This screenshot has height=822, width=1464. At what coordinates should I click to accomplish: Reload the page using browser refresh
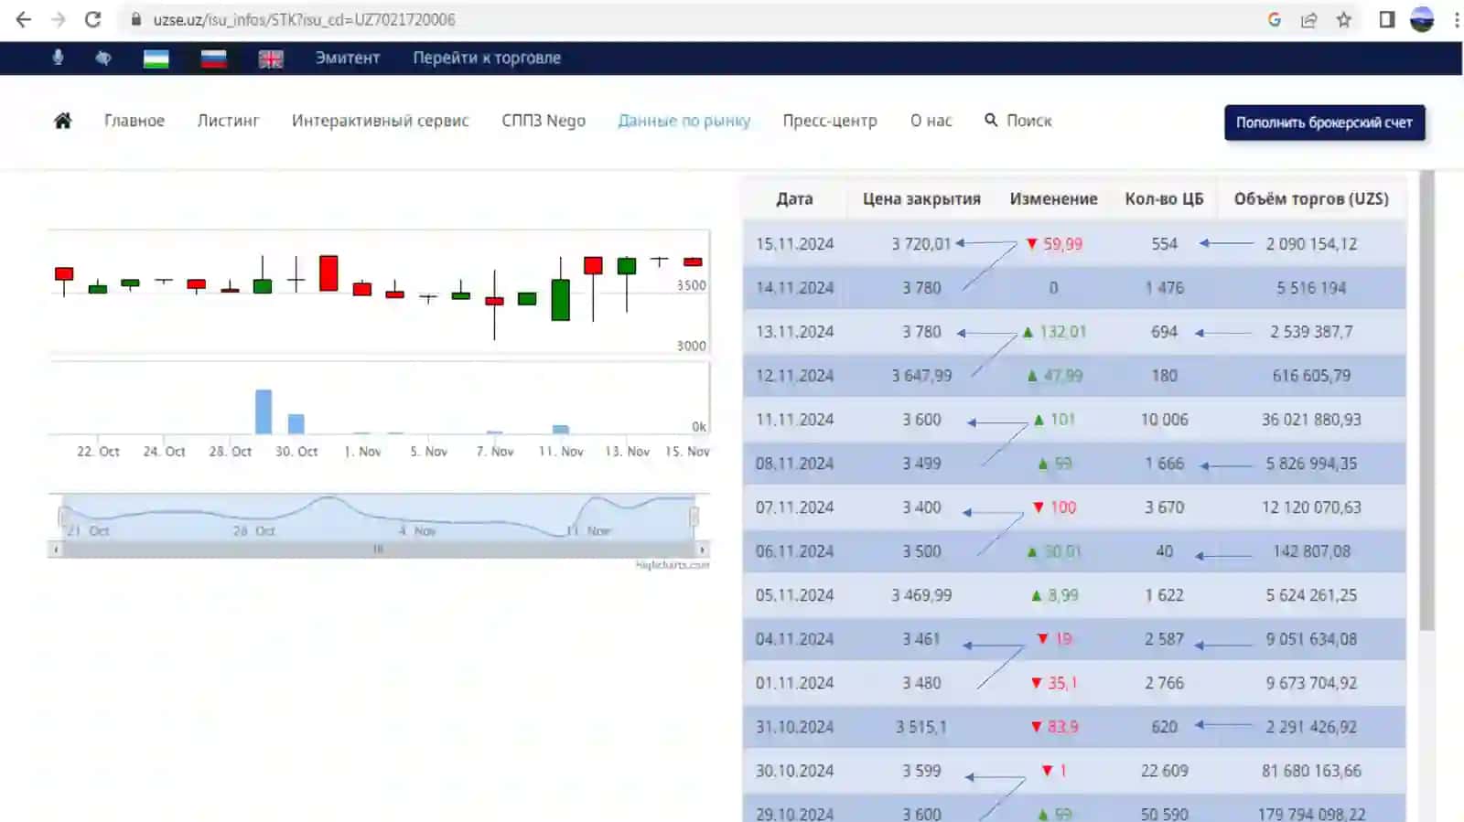(x=92, y=19)
